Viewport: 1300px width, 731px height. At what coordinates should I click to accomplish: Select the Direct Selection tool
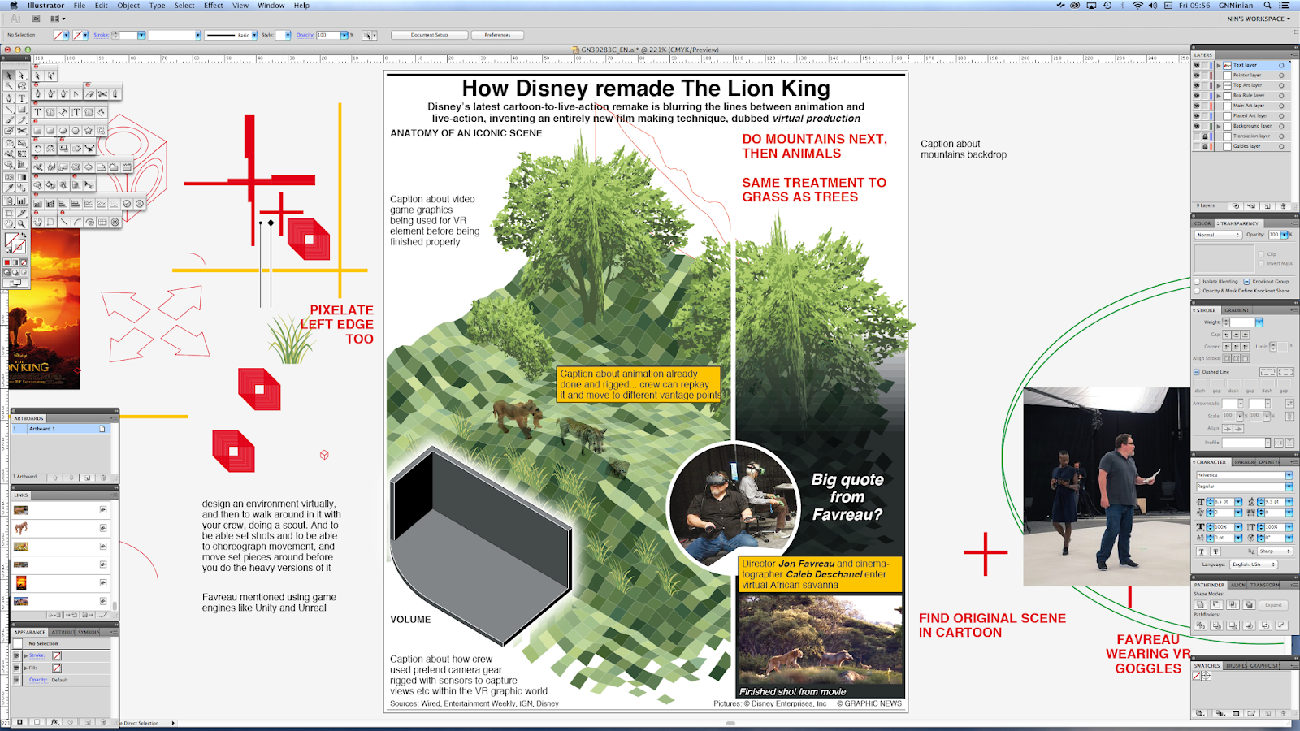[22, 75]
